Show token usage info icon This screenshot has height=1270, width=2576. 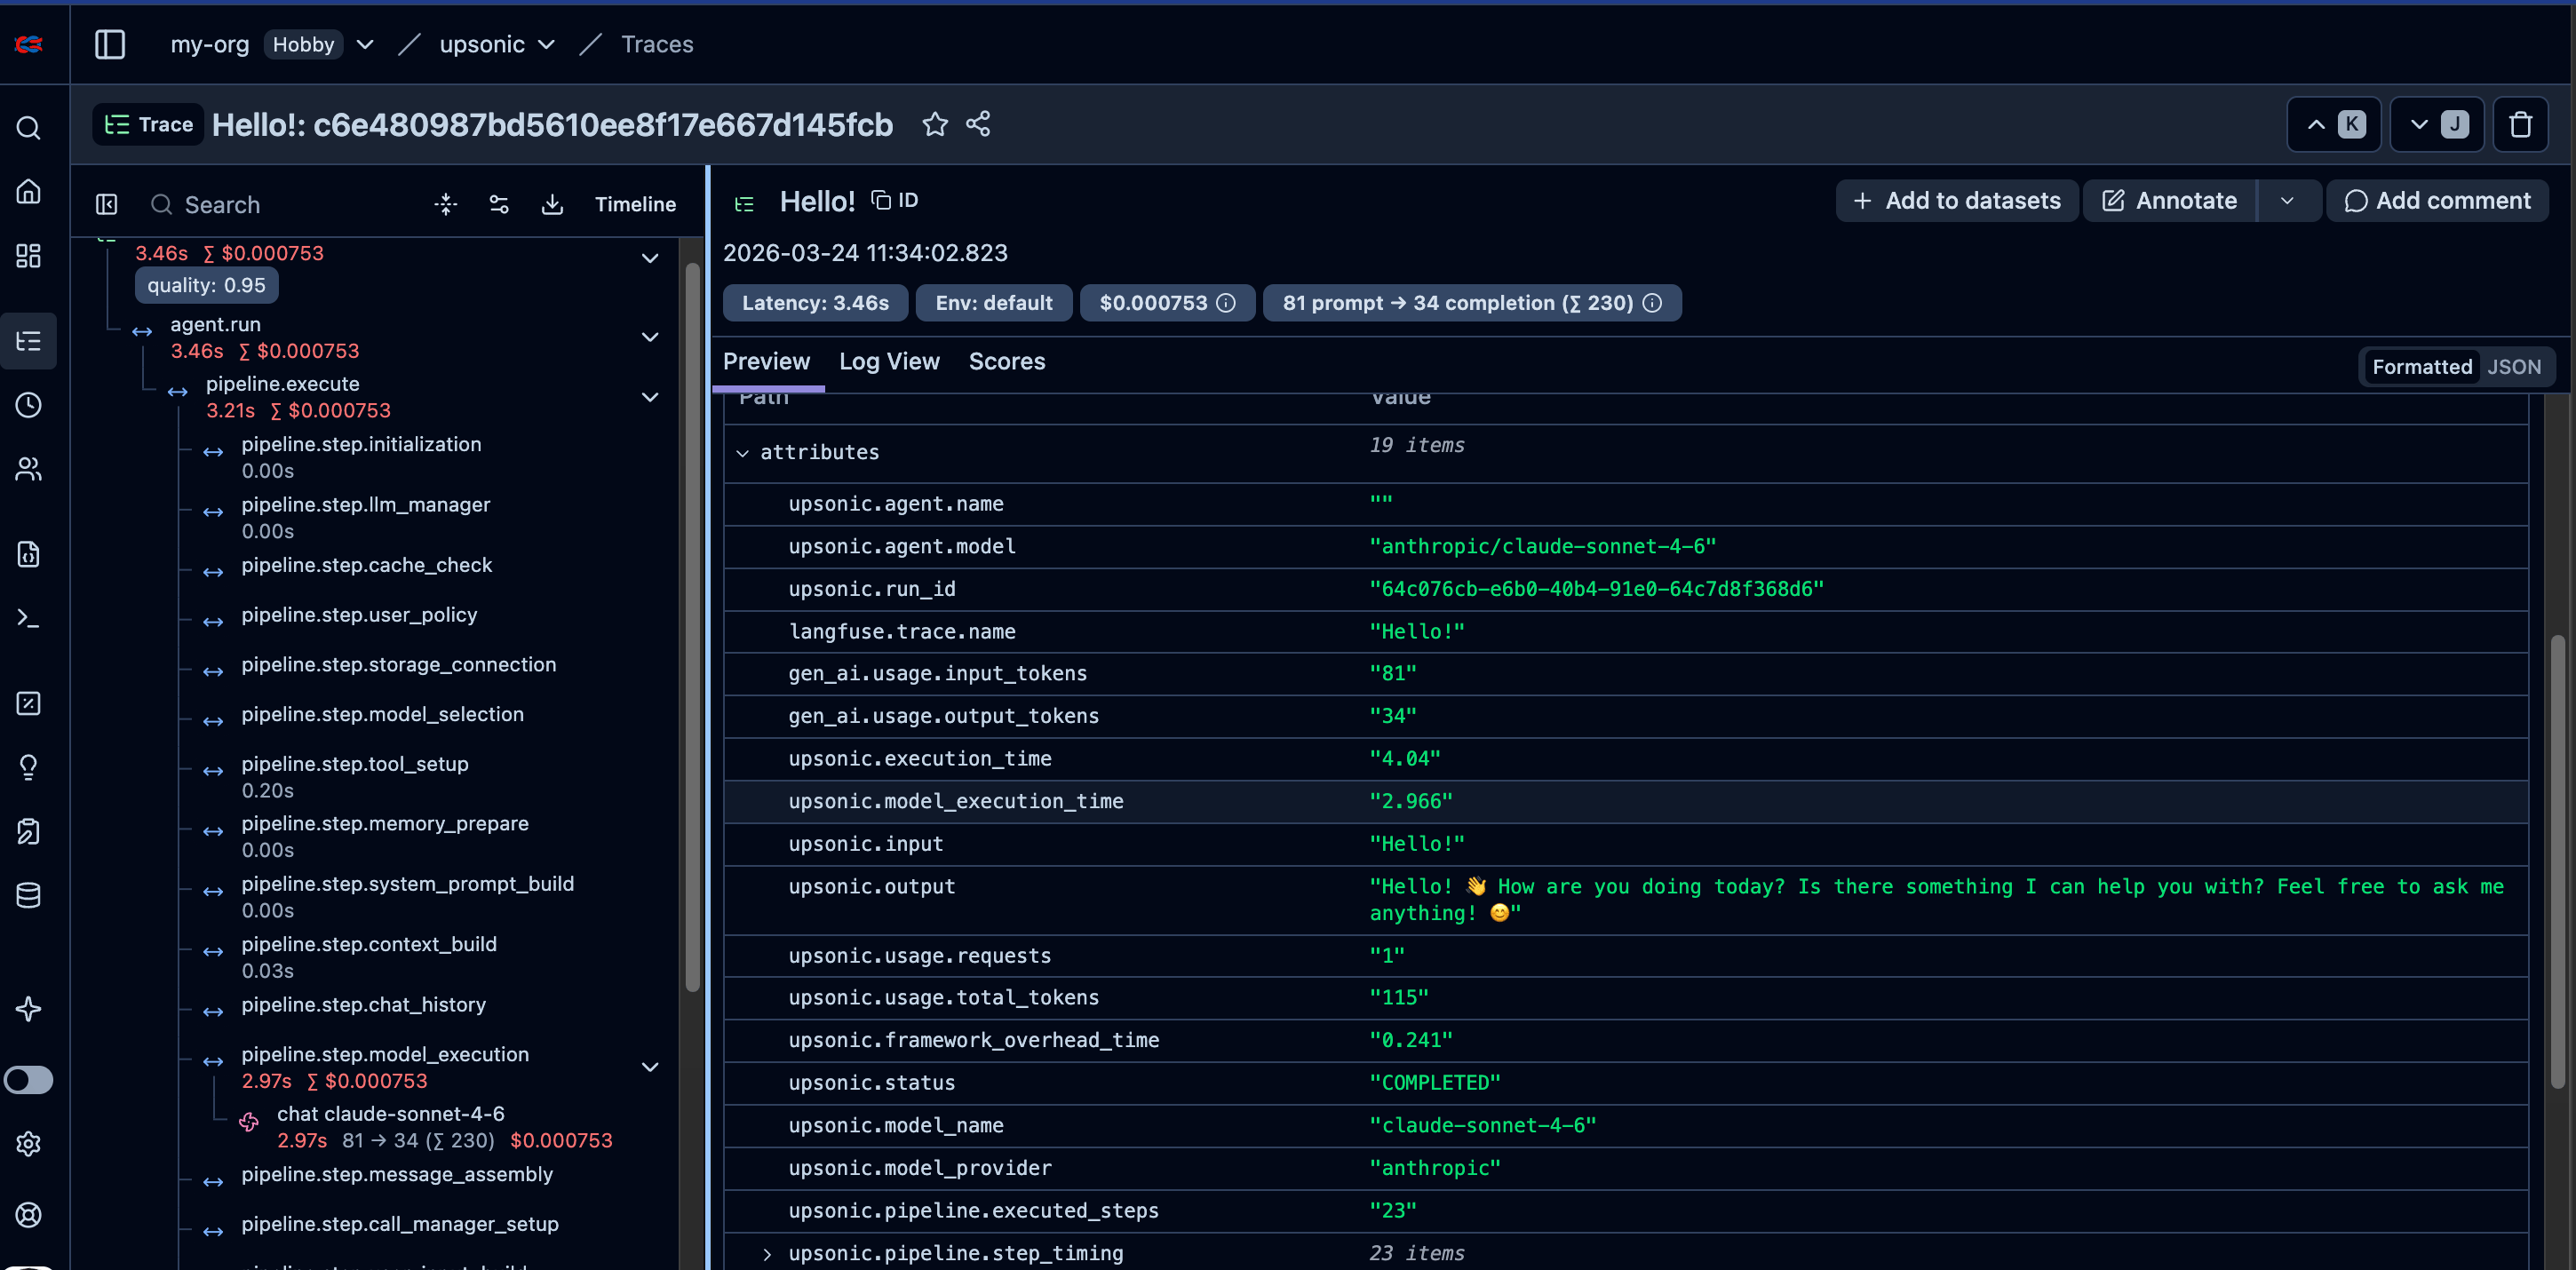(1653, 303)
